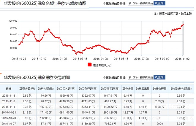Click the 融券偿还量 column header
Screen dimensions: 196x126
(x=160, y=89)
